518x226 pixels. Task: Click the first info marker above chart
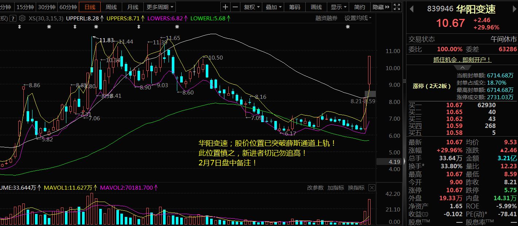click(x=19, y=27)
